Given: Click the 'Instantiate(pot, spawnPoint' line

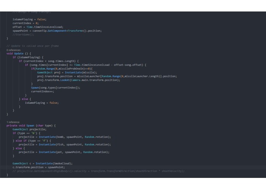Looking at the screenshot, I should pos(64,152).
